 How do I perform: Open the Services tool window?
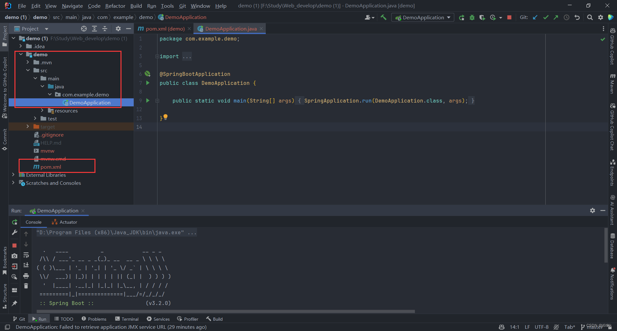coord(158,319)
